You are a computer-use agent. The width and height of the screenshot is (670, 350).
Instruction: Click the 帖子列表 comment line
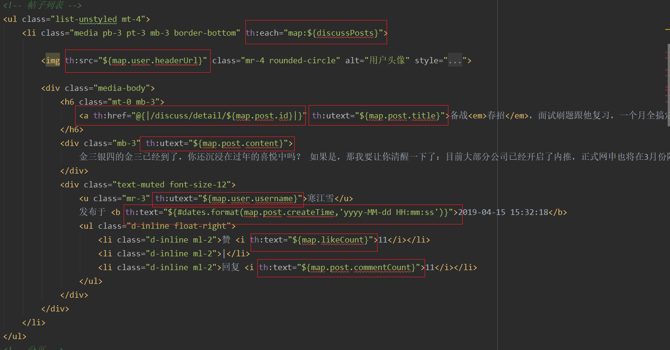[43, 6]
